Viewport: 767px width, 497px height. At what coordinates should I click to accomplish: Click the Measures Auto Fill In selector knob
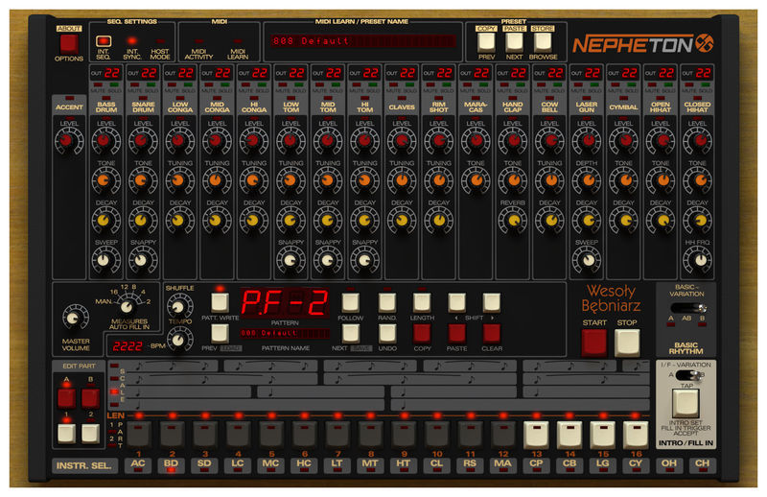click(x=127, y=307)
